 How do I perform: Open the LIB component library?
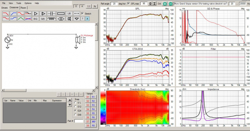[x=69, y=14]
